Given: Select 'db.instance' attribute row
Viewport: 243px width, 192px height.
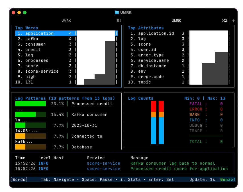Looking at the screenshot, I should click(152, 66).
